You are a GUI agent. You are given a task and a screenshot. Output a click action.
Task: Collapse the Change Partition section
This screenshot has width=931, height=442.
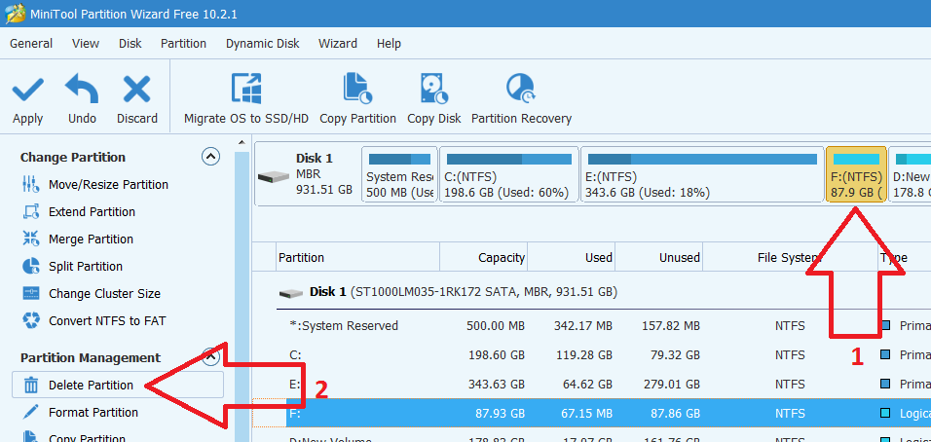click(210, 157)
